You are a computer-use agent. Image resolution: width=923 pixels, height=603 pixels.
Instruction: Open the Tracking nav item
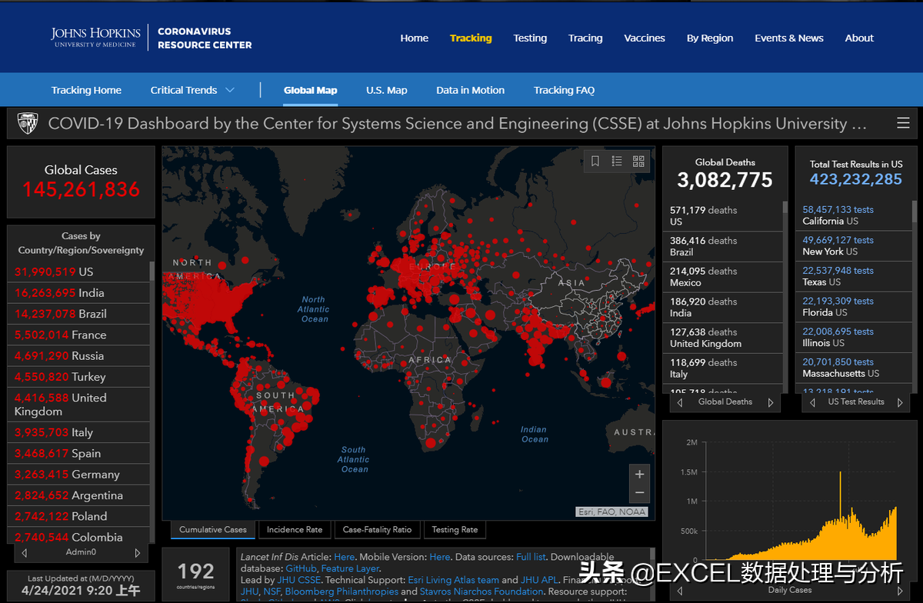click(x=471, y=38)
